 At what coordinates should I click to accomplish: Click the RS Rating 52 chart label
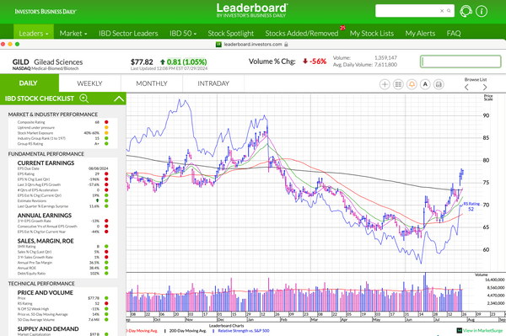[x=471, y=206]
